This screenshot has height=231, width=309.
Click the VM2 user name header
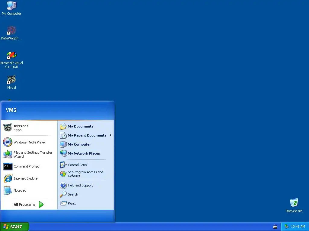[11, 110]
